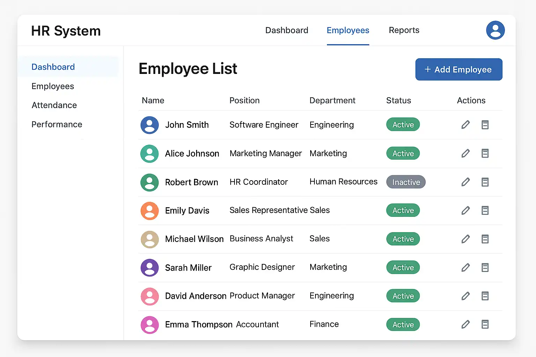
Task: Click John Smith's blue avatar
Action: coord(149,125)
